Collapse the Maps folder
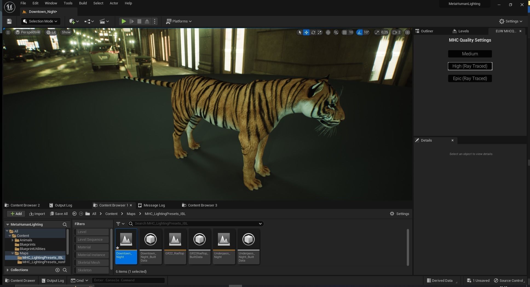The height and width of the screenshot is (287, 530). [x=13, y=253]
